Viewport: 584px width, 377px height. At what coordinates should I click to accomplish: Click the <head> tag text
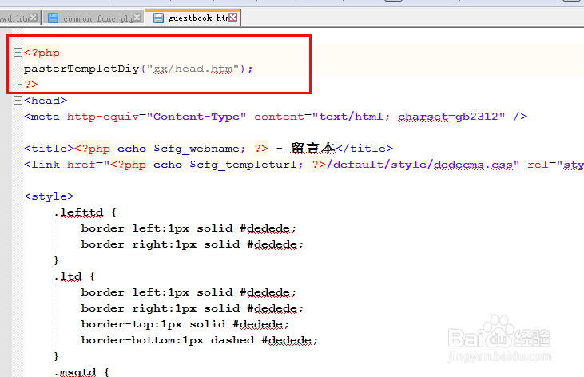[x=46, y=101]
